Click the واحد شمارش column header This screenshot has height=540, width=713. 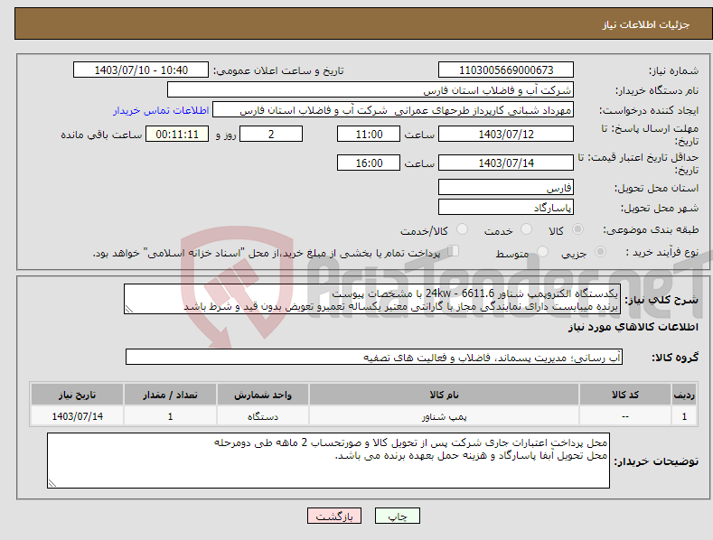[263, 395]
